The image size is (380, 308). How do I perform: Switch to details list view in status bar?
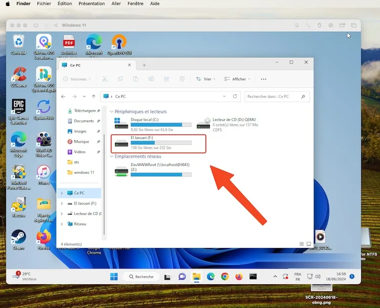(301, 244)
